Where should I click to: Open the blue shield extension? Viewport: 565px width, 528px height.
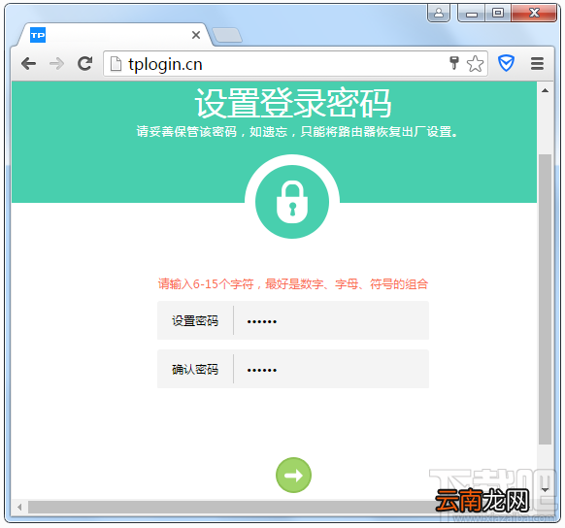[506, 63]
